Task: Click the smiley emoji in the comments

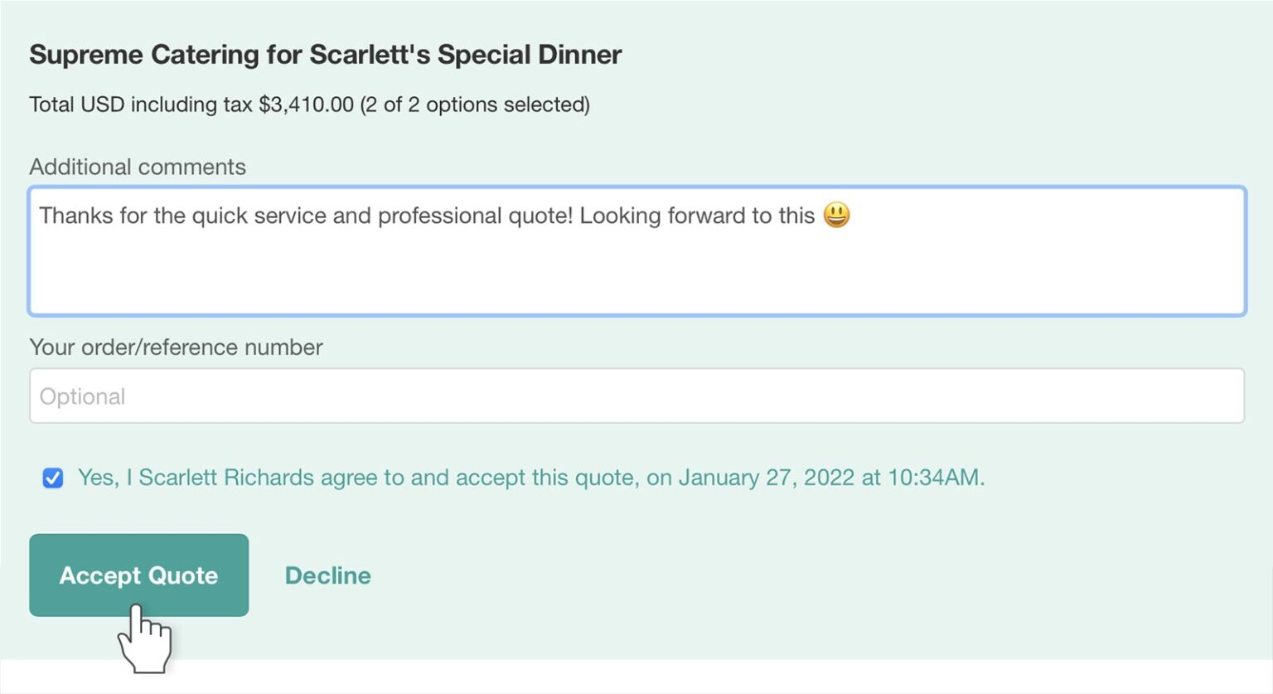Action: click(x=837, y=216)
